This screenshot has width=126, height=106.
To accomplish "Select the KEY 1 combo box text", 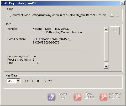I will point(11,81).
